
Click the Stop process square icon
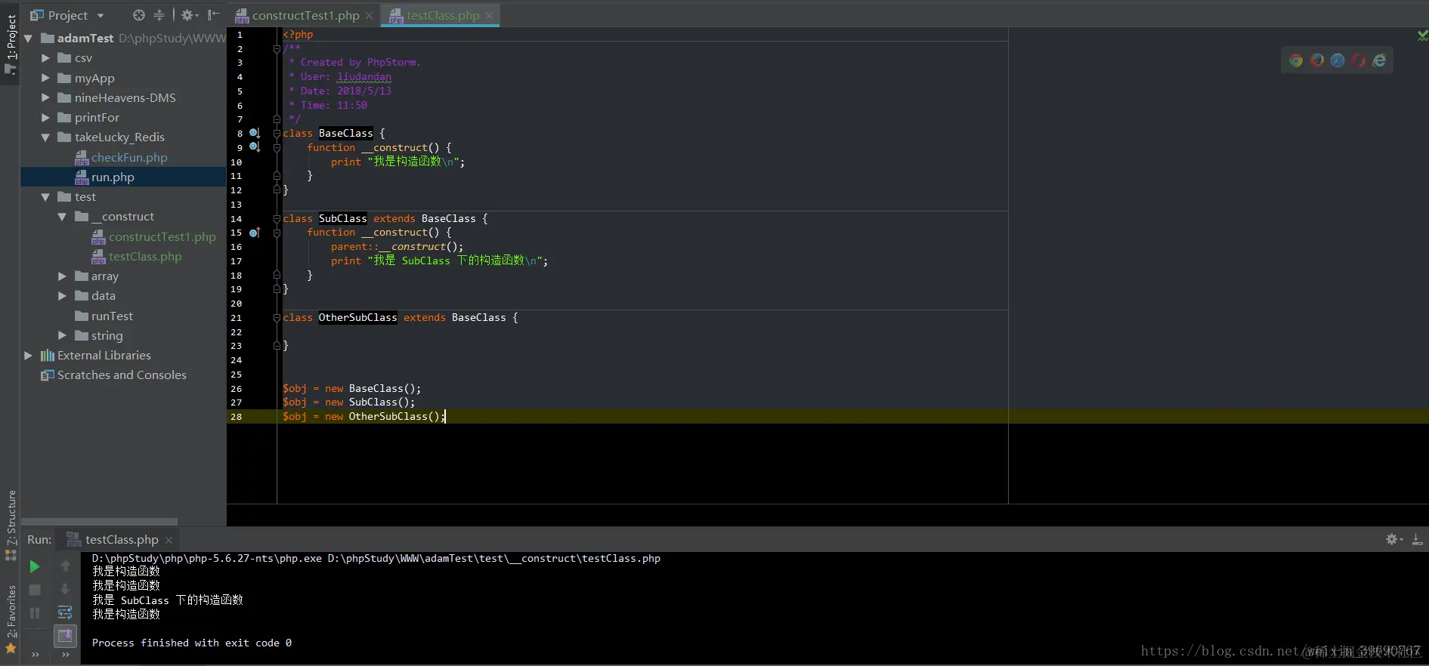pyautogui.click(x=35, y=590)
